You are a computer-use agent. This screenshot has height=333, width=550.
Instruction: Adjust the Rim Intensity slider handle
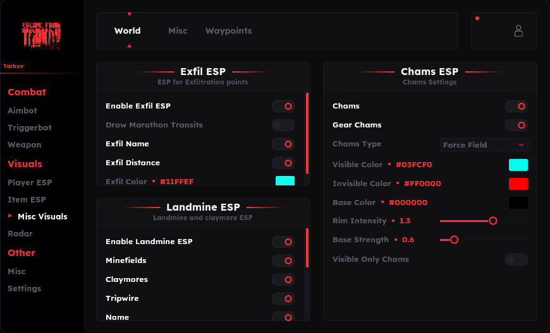click(x=493, y=221)
